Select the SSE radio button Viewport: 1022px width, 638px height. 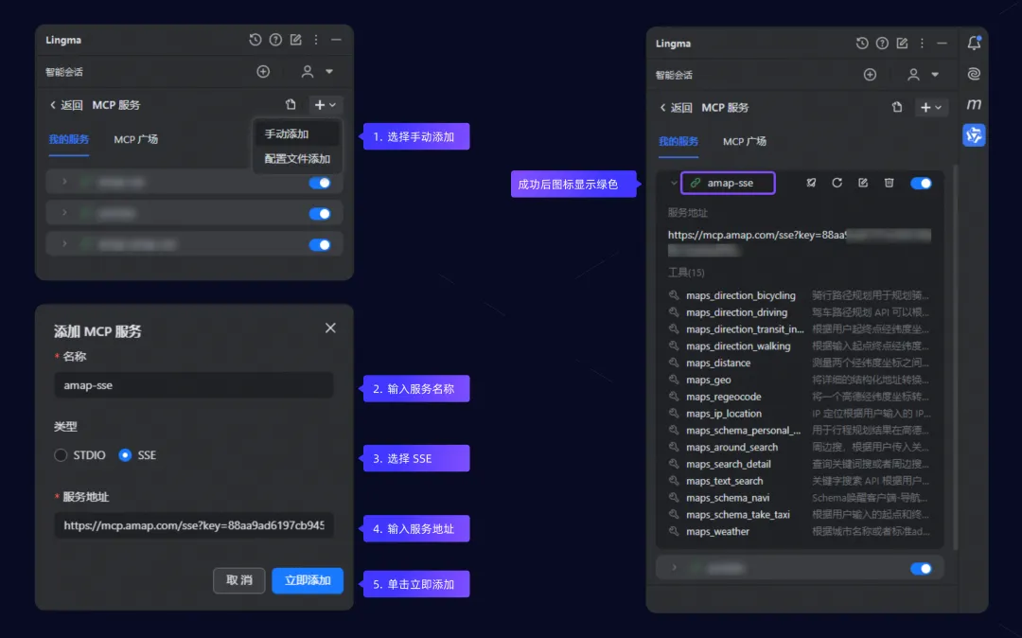pyautogui.click(x=125, y=455)
